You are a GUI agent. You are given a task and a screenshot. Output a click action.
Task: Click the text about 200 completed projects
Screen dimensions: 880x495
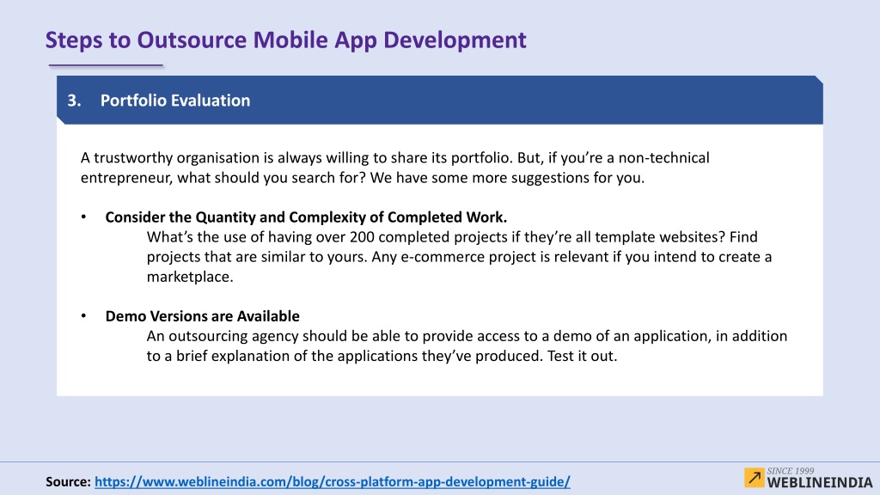[x=459, y=256]
